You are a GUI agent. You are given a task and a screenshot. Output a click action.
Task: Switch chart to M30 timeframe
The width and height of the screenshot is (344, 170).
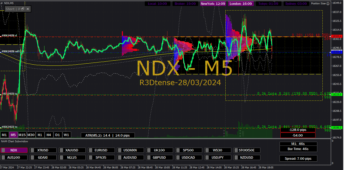pyautogui.click(x=31, y=135)
